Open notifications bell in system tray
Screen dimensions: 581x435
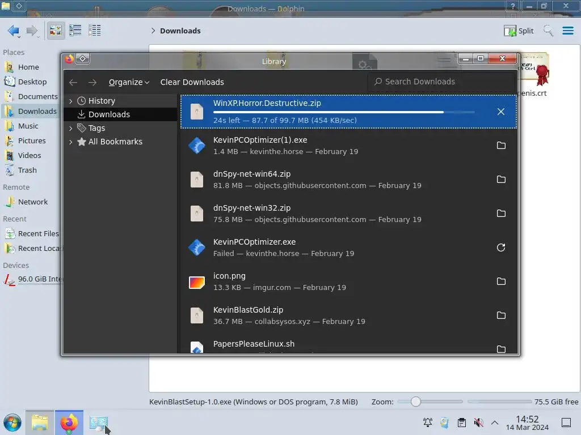[428, 423]
